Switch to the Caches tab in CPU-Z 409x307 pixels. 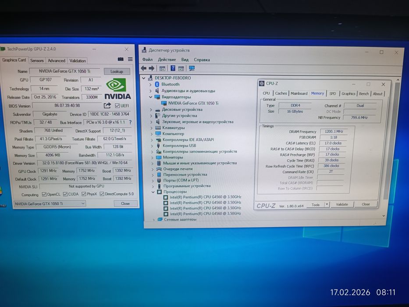tap(281, 93)
